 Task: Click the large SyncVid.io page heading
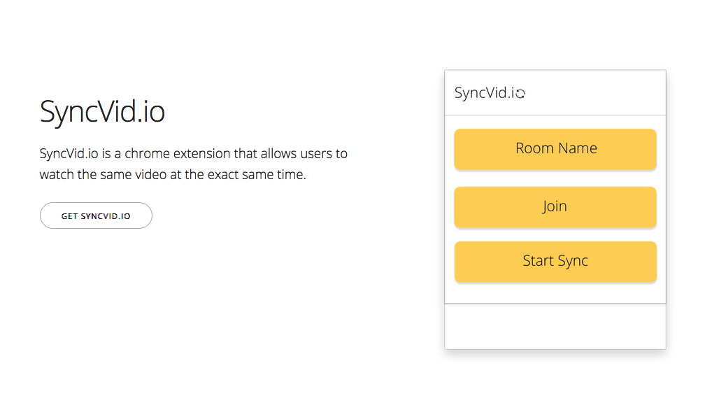[x=102, y=111]
